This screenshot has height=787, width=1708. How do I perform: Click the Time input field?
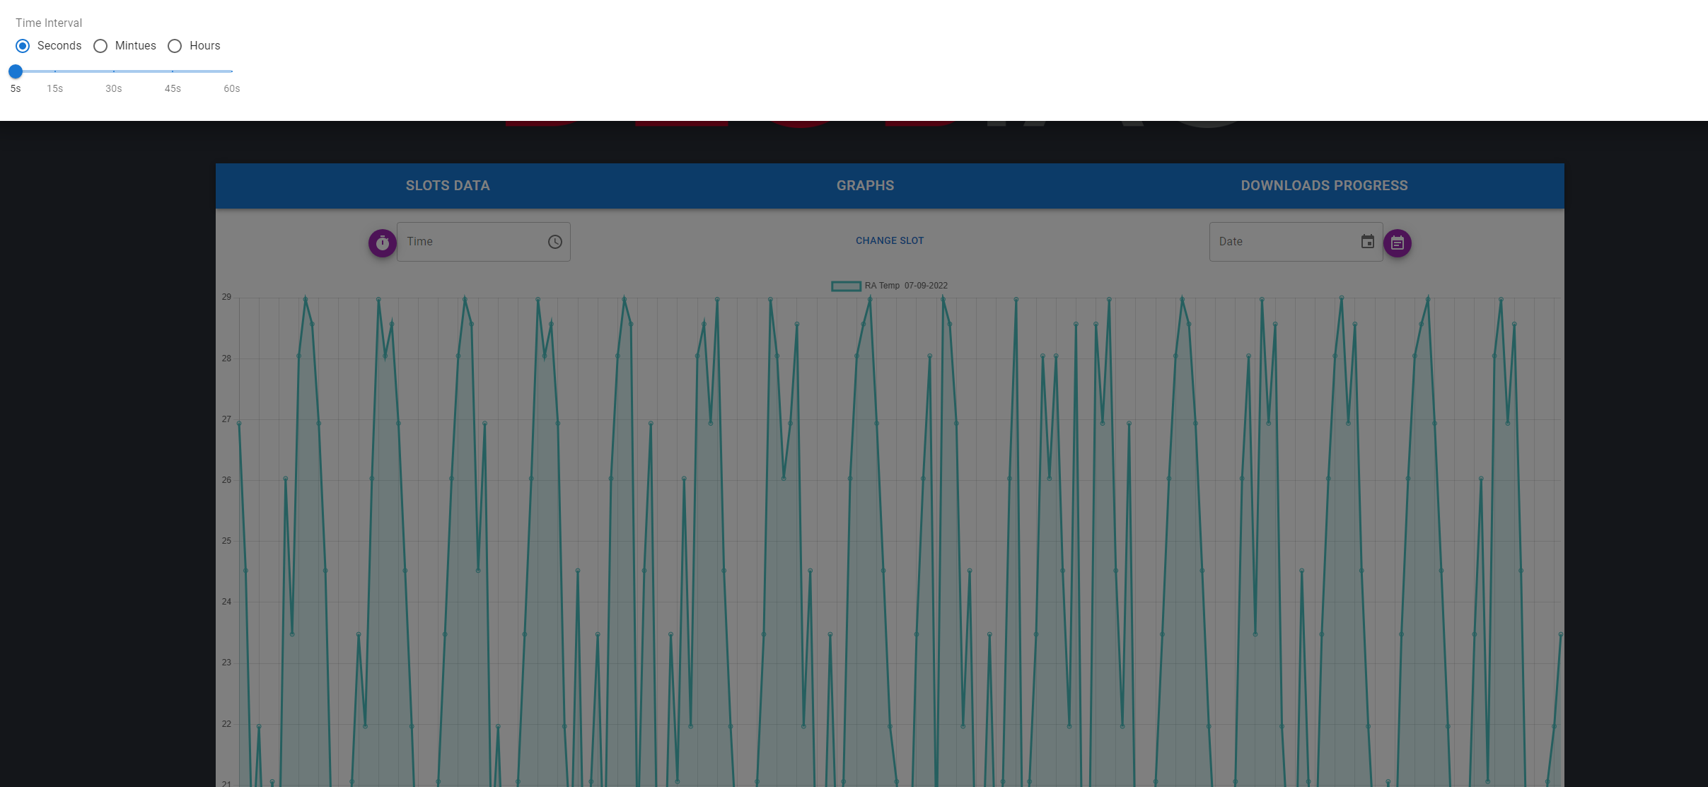point(484,242)
